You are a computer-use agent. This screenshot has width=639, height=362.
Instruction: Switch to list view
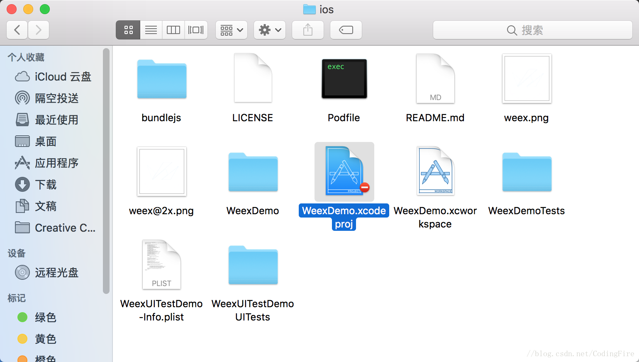pos(151,30)
